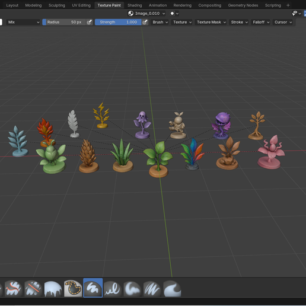Click the central green leafy sprout model
The width and height of the screenshot is (306, 306).
158,159
